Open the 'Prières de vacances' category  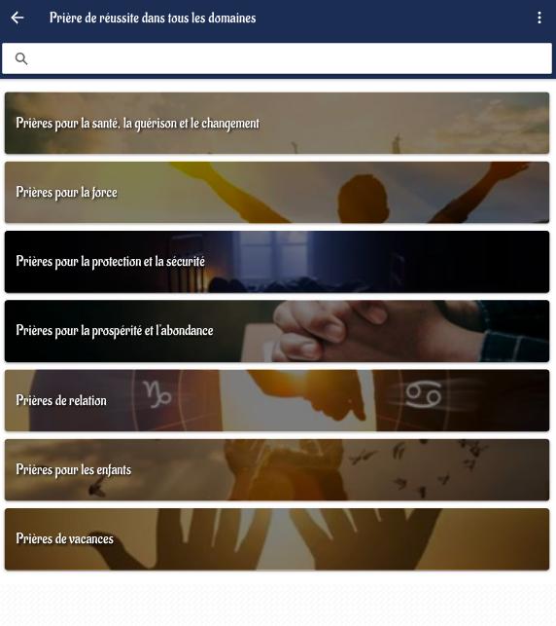pos(277,539)
